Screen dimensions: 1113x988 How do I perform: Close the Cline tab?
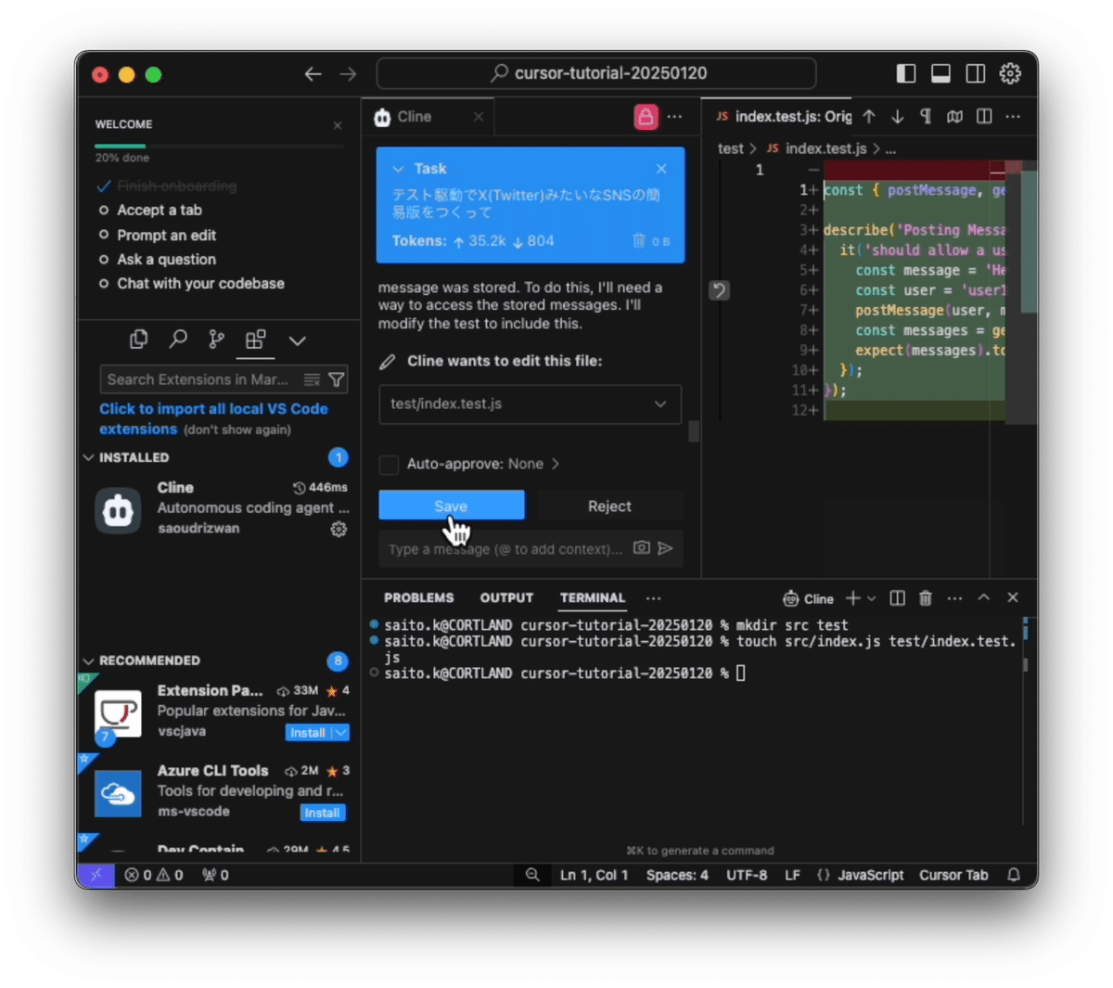478,117
